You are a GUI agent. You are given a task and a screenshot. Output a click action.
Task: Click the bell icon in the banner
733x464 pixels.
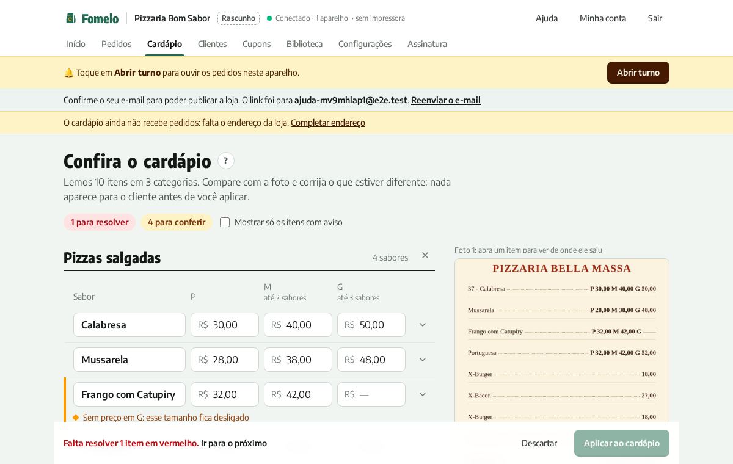pyautogui.click(x=68, y=73)
